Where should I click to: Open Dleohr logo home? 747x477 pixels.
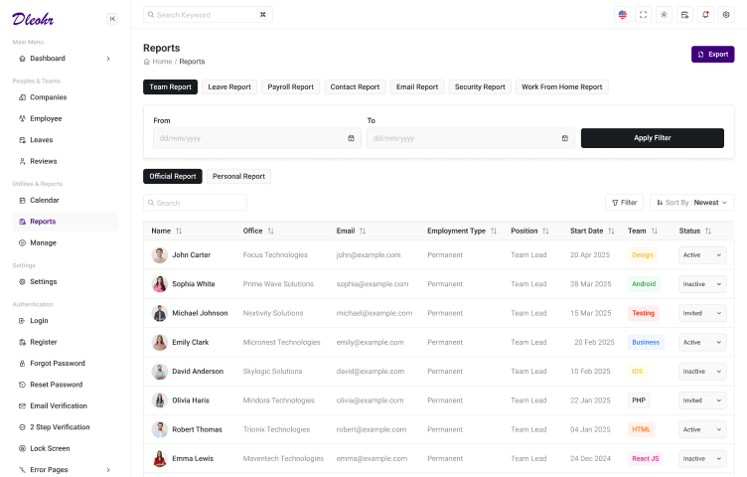(x=33, y=19)
